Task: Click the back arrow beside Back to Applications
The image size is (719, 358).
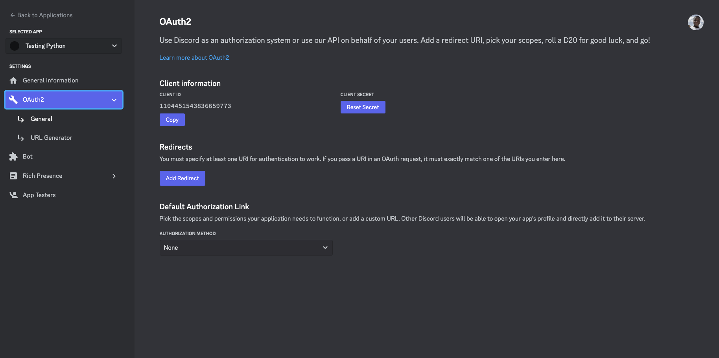Action: pyautogui.click(x=11, y=15)
